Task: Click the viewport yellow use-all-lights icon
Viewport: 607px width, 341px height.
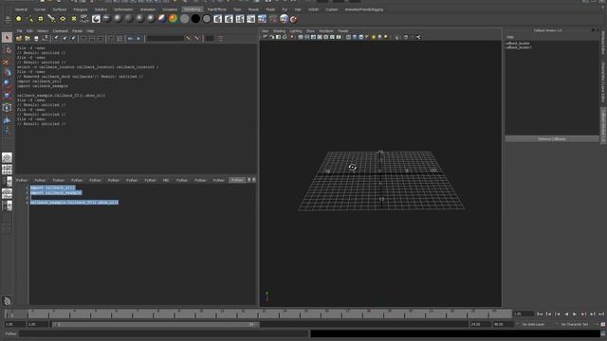Action: pyautogui.click(x=373, y=37)
